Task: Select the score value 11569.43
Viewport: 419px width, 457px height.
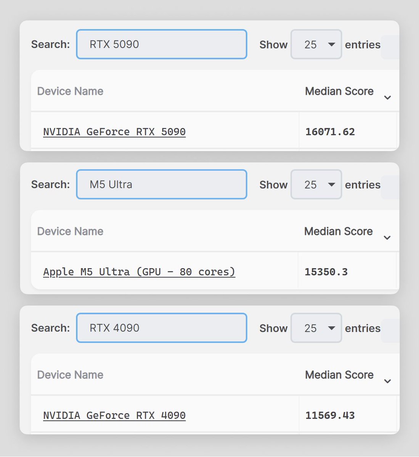Action: pos(330,415)
